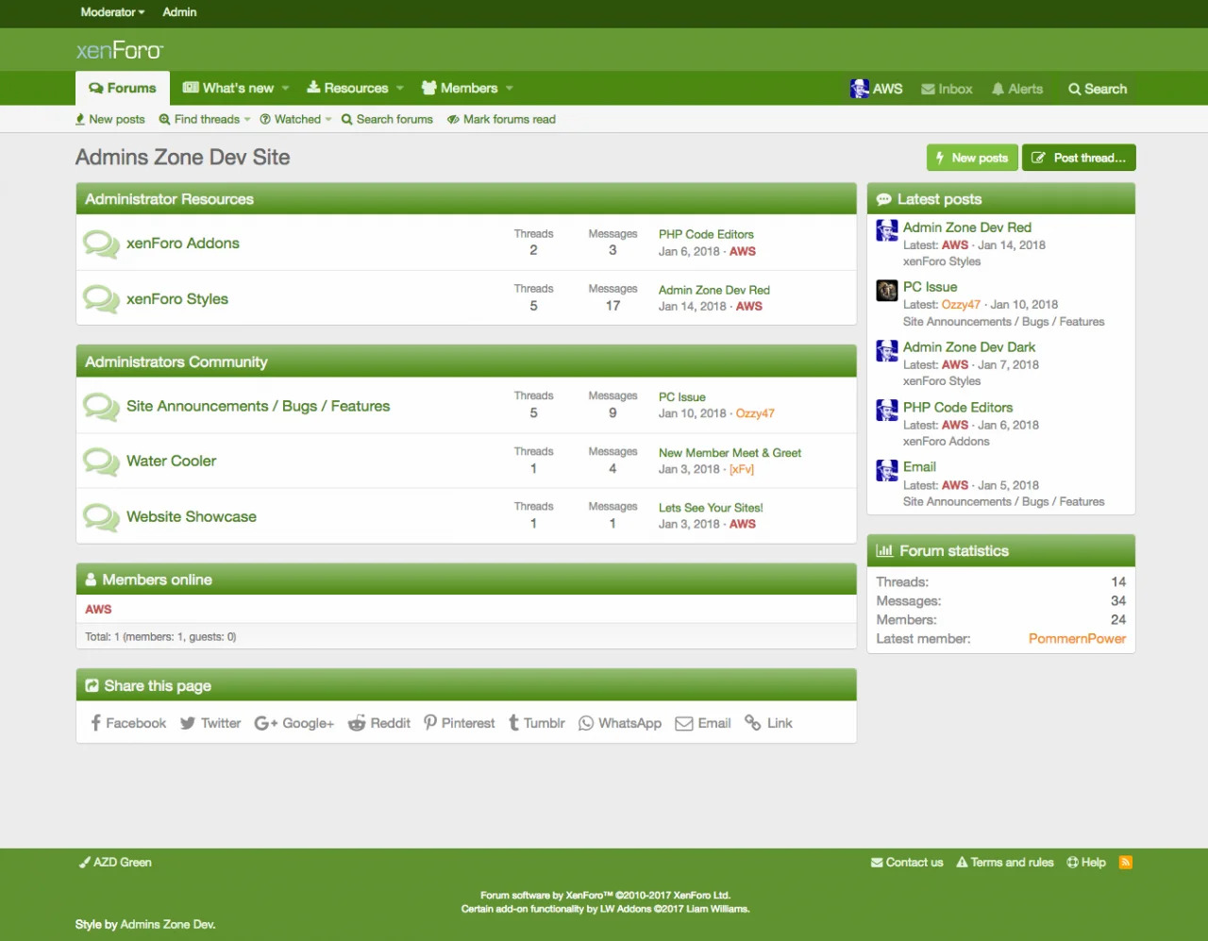
Task: Open the RSS feed icon in footer
Action: pyautogui.click(x=1125, y=863)
